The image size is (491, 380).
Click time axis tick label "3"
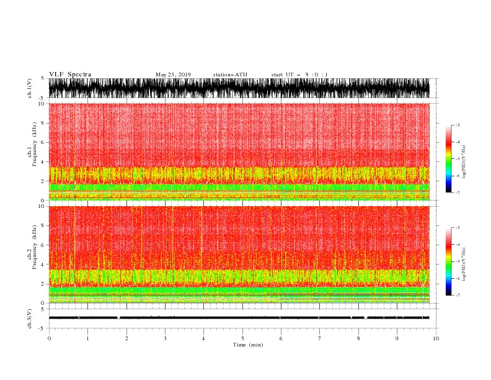(x=165, y=338)
